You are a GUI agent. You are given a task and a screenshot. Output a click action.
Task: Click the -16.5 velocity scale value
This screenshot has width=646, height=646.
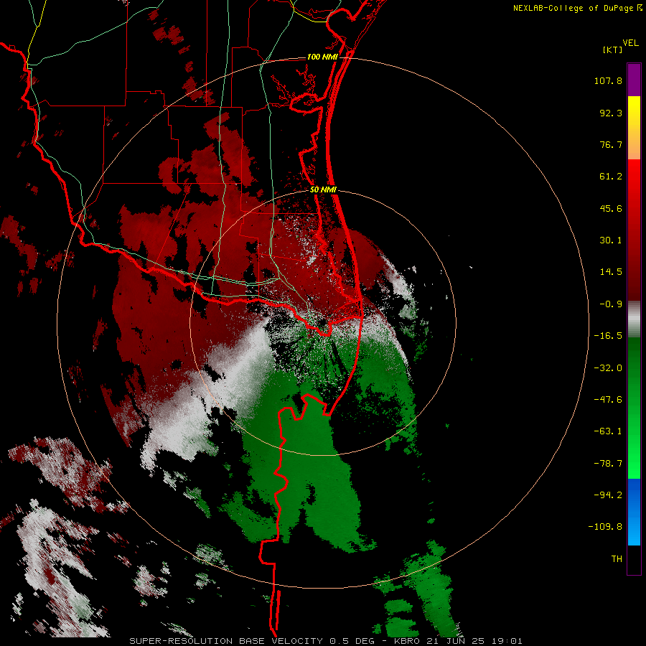click(608, 336)
